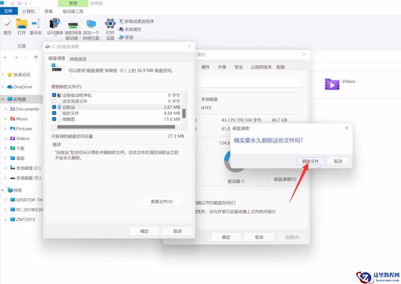Disable the 缩略图 checkbox
The height and width of the screenshot is (284, 401).
click(x=54, y=119)
